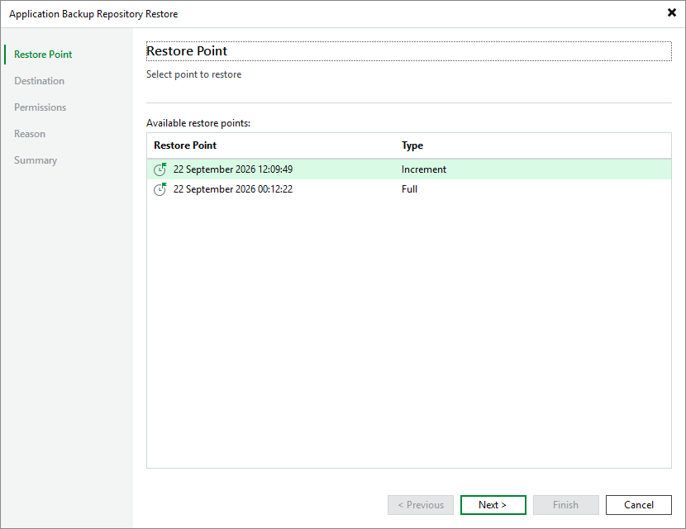The width and height of the screenshot is (686, 529).
Task: Click the Finish button
Action: point(565,505)
